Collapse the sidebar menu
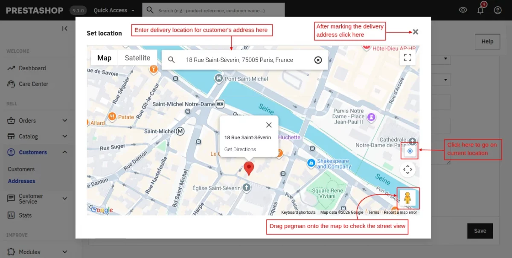The height and width of the screenshot is (258, 512). (x=65, y=29)
